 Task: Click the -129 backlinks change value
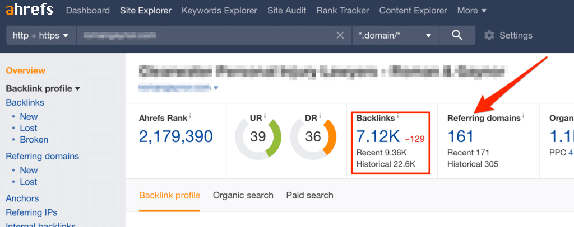[414, 139]
